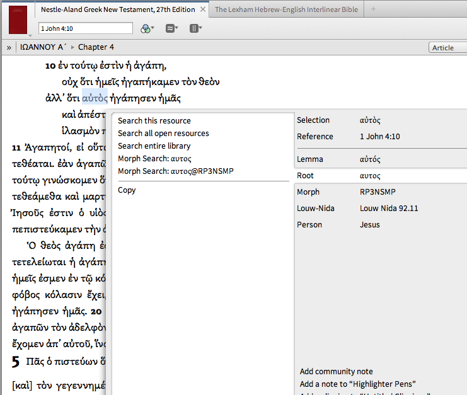Click Add community note

tap(336, 372)
